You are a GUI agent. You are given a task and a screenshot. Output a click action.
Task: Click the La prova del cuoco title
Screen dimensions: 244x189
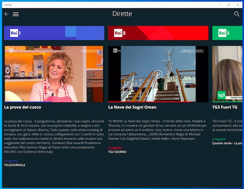pyautogui.click(x=22, y=107)
